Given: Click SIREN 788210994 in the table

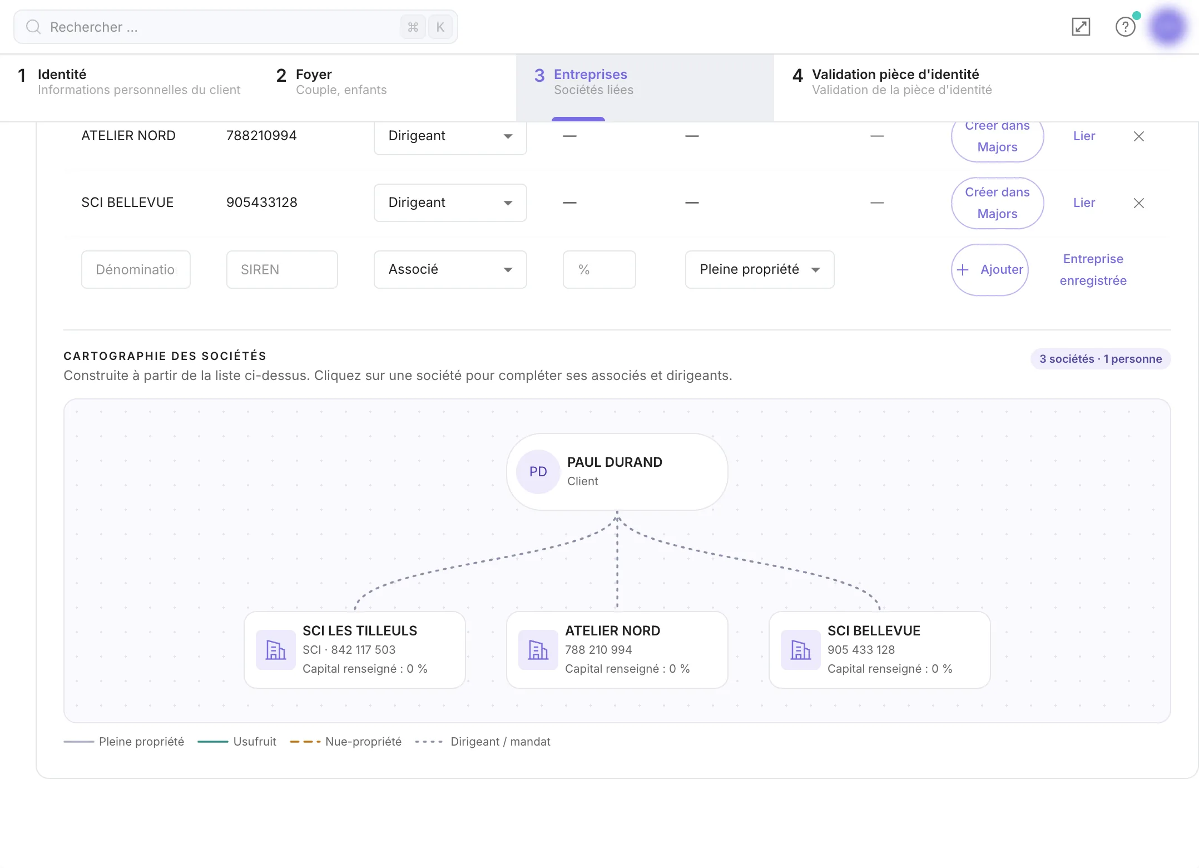Looking at the screenshot, I should [261, 136].
